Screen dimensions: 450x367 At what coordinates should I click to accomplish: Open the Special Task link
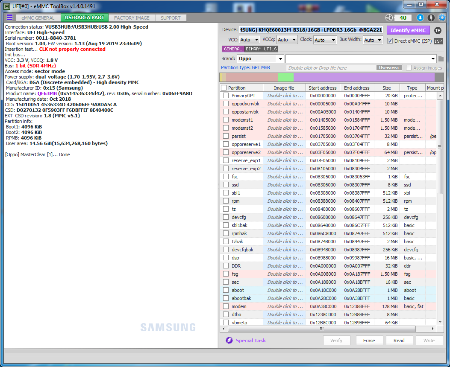[x=250, y=341]
